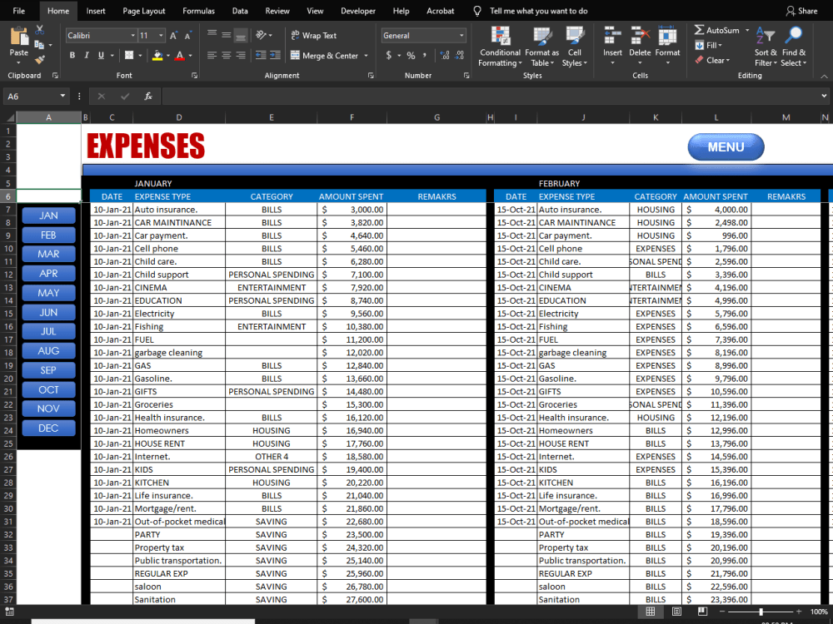The width and height of the screenshot is (833, 624).
Task: Switch to the Formulas ribbon tab
Action: 198,11
